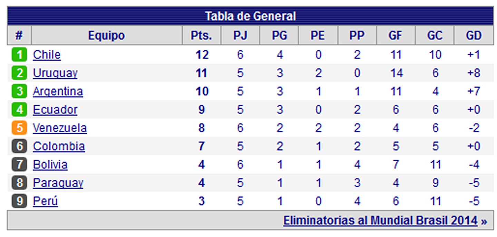This screenshot has width=497, height=237.
Task: Open Eliminatorias al Mundial Brasil 2014 link
Action: tap(380, 220)
